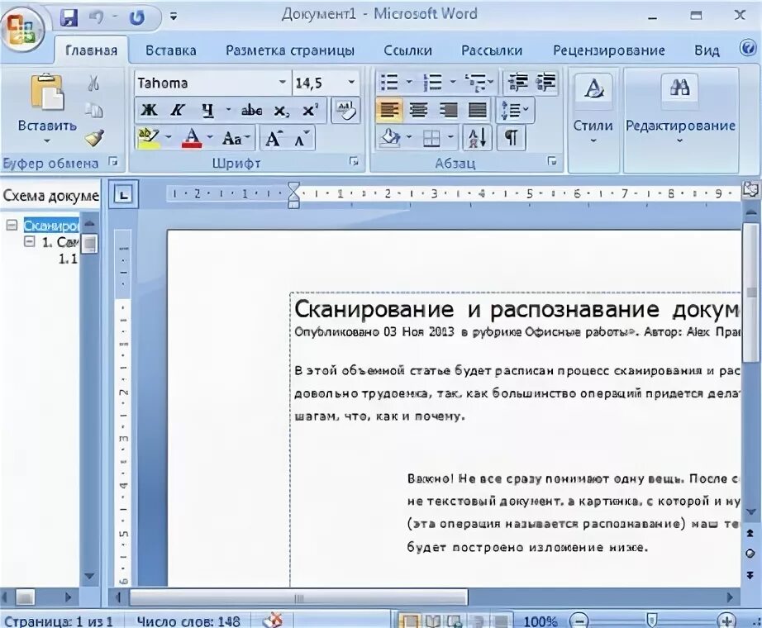Viewport: 762px width, 628px height.
Task: Open the Шрифт dialog launcher
Action: click(x=355, y=162)
